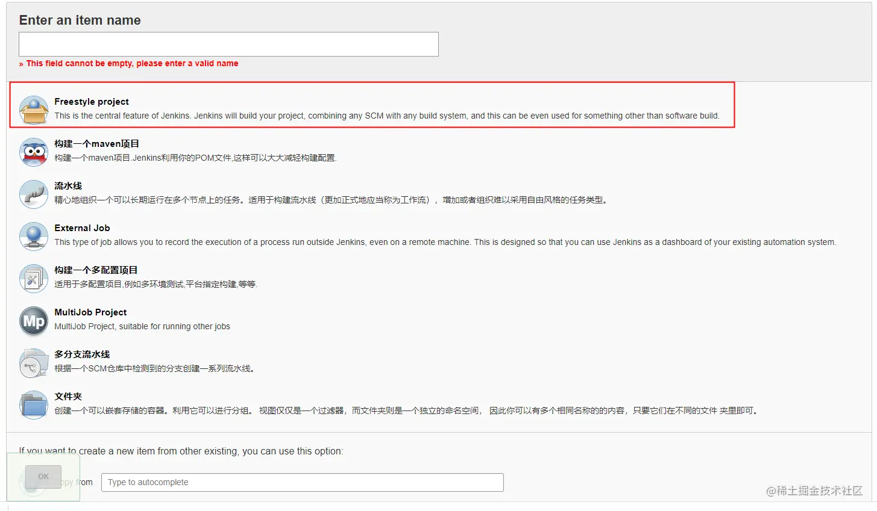The height and width of the screenshot is (511, 877).
Task: Click the Freestyle project description text
Action: (387, 116)
